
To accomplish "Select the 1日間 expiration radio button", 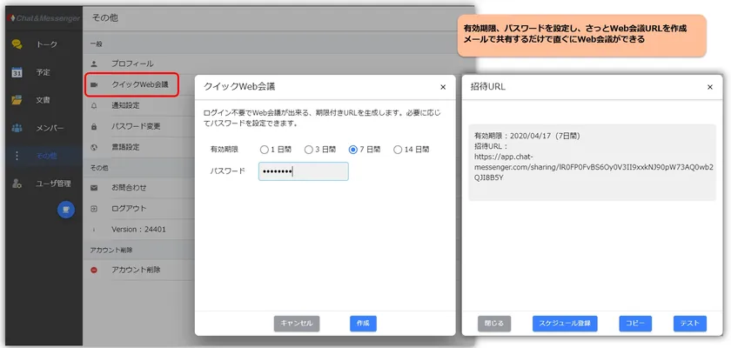I will [264, 150].
